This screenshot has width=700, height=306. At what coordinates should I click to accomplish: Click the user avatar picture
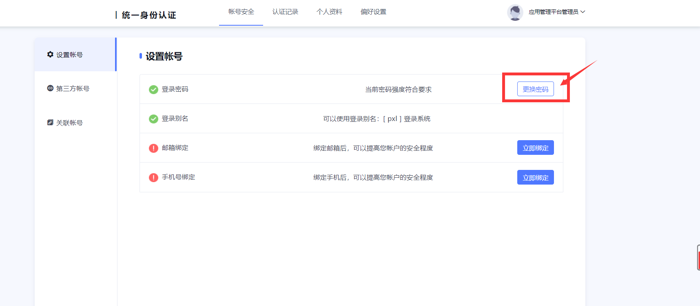(515, 12)
